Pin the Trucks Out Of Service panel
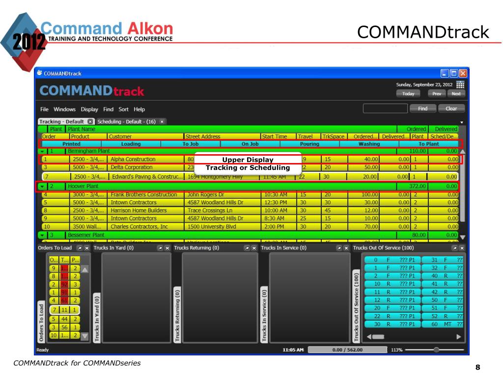Viewport: 503px width, 377px height. click(454, 248)
